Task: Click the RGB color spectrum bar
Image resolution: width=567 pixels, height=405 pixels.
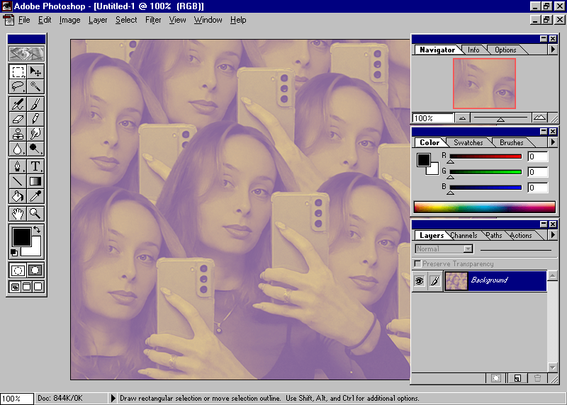Action: [484, 207]
